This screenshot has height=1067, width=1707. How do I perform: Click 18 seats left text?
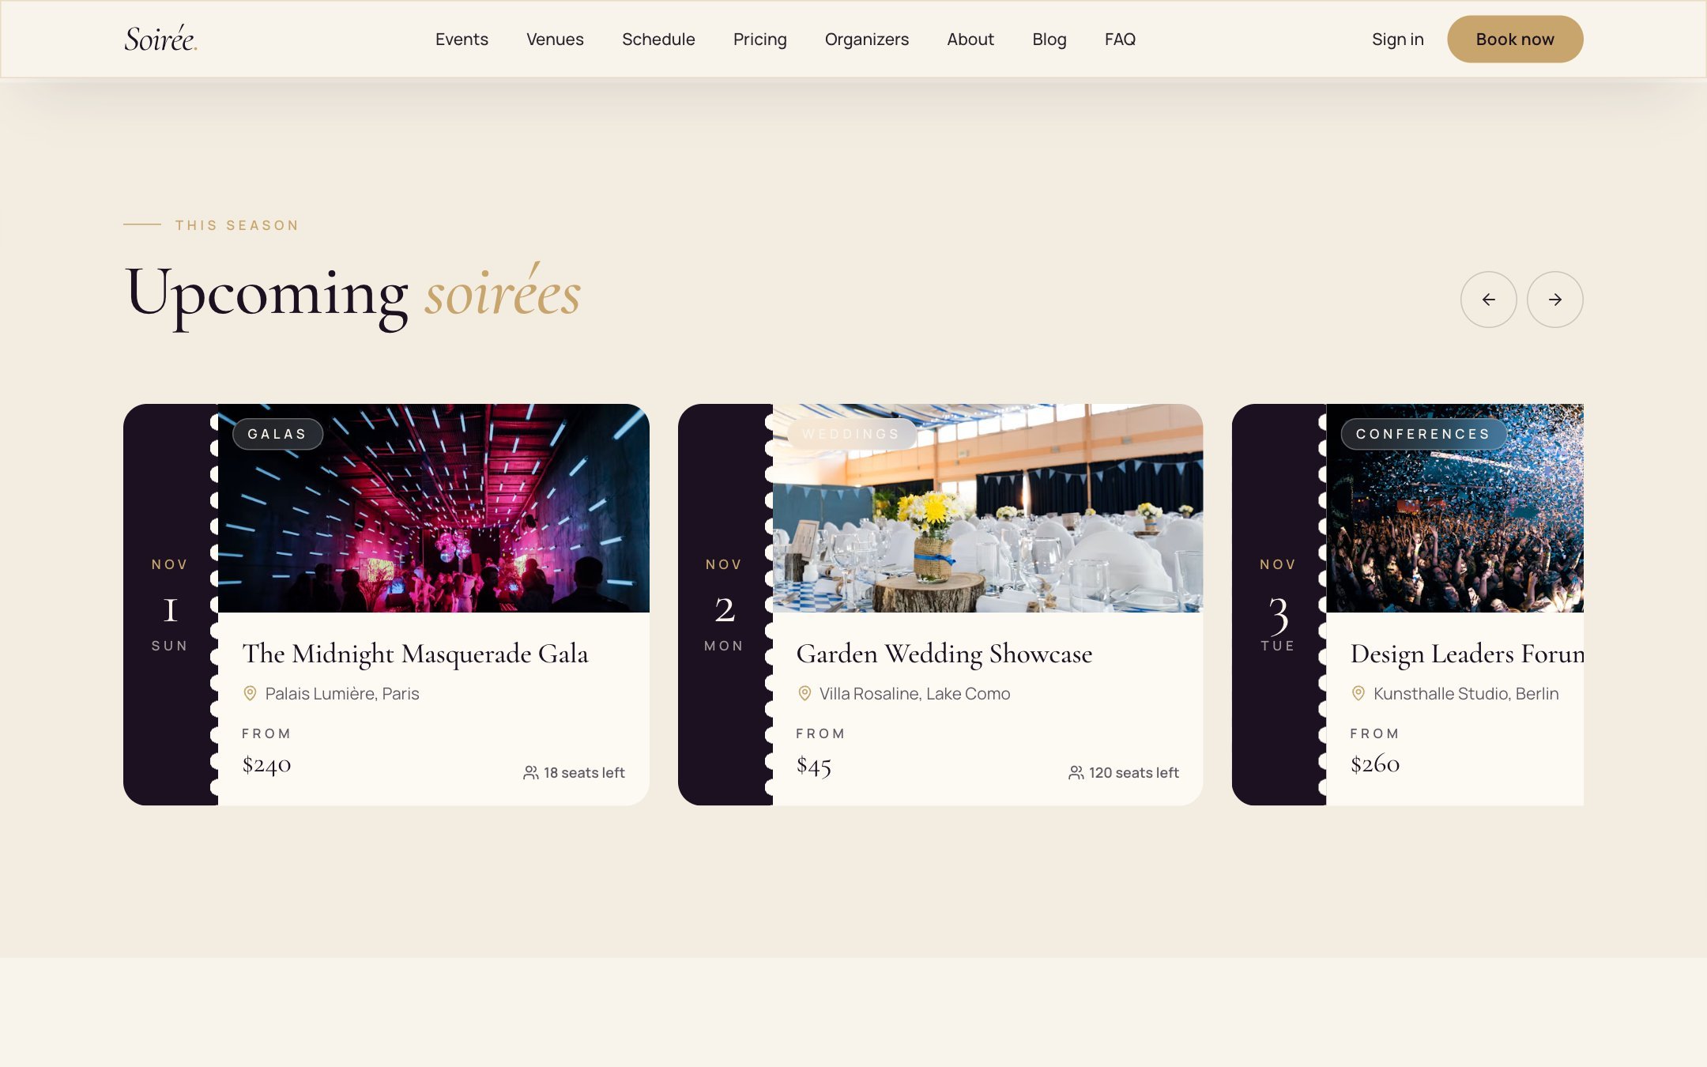(584, 773)
